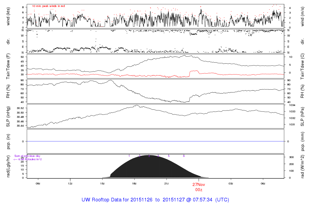311x212 pixels.
Task: Select the 12z time axis tick
Action: tap(70, 183)
